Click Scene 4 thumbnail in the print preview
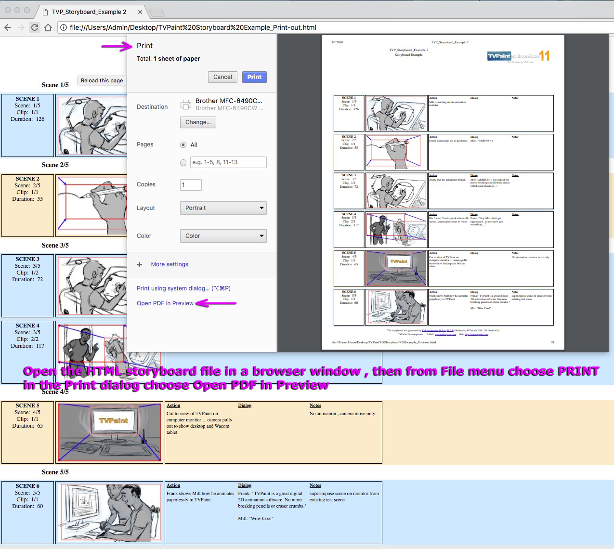Screen dimensions: 614x549 point(396,230)
